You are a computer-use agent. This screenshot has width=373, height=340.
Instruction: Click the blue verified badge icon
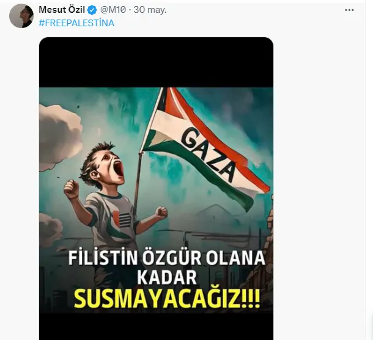pyautogui.click(x=92, y=10)
